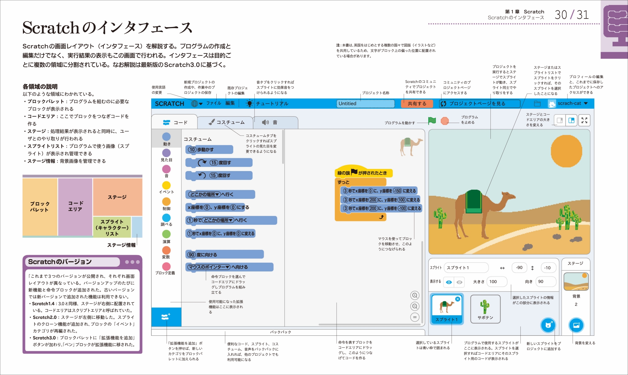Zoom out the code area
Screen dimensions: 628x375
(415, 306)
